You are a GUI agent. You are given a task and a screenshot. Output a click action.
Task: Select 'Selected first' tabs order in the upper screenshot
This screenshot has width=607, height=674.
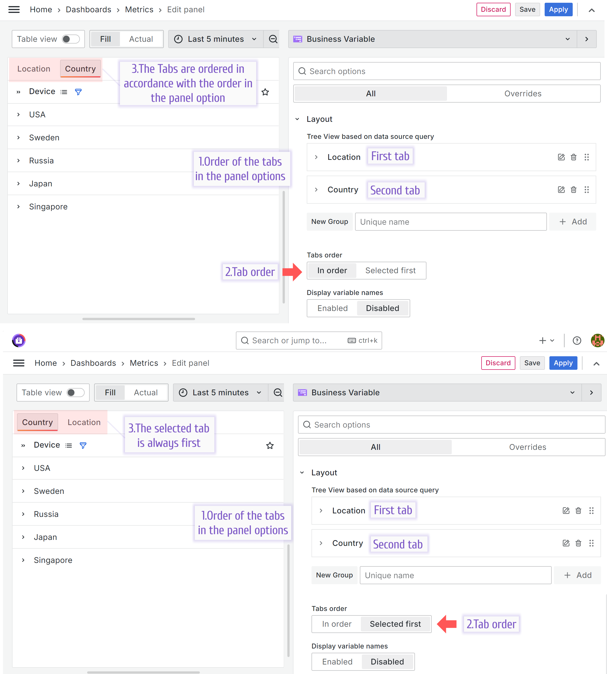(x=390, y=270)
